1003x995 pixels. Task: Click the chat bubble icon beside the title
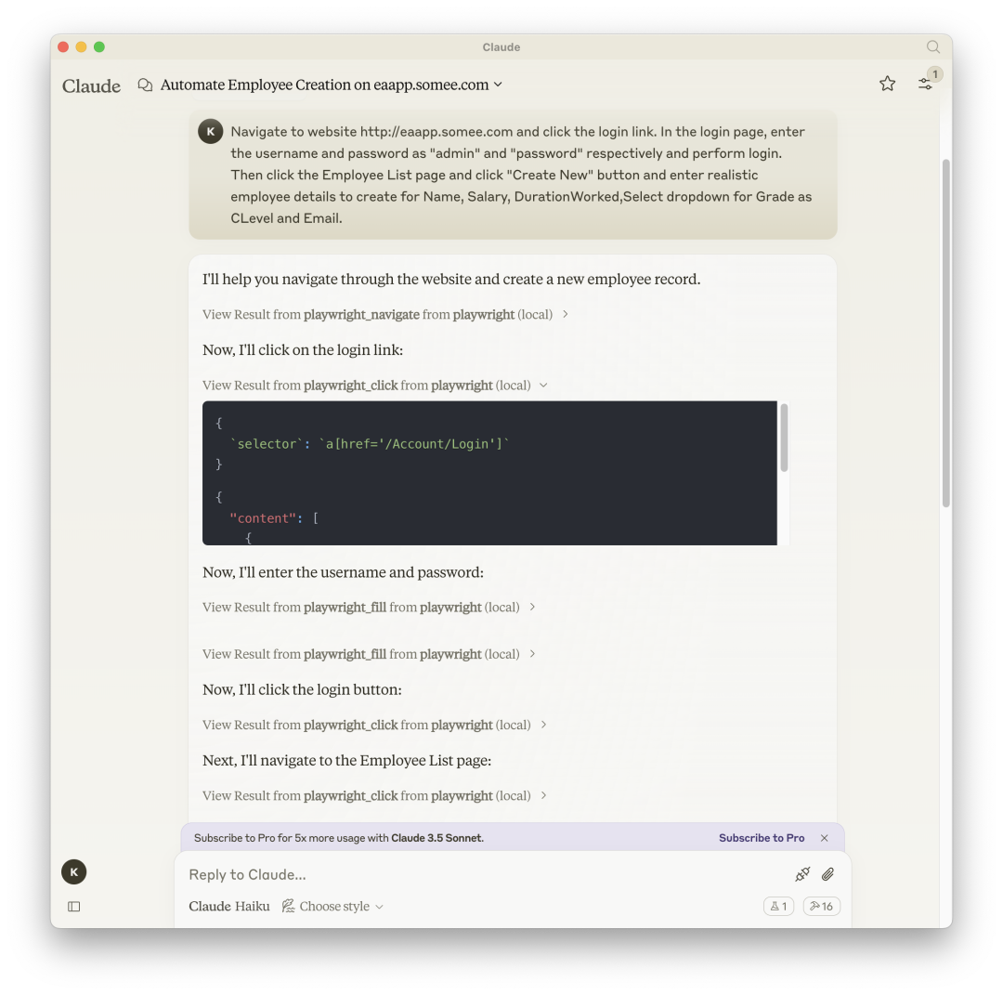tap(145, 84)
